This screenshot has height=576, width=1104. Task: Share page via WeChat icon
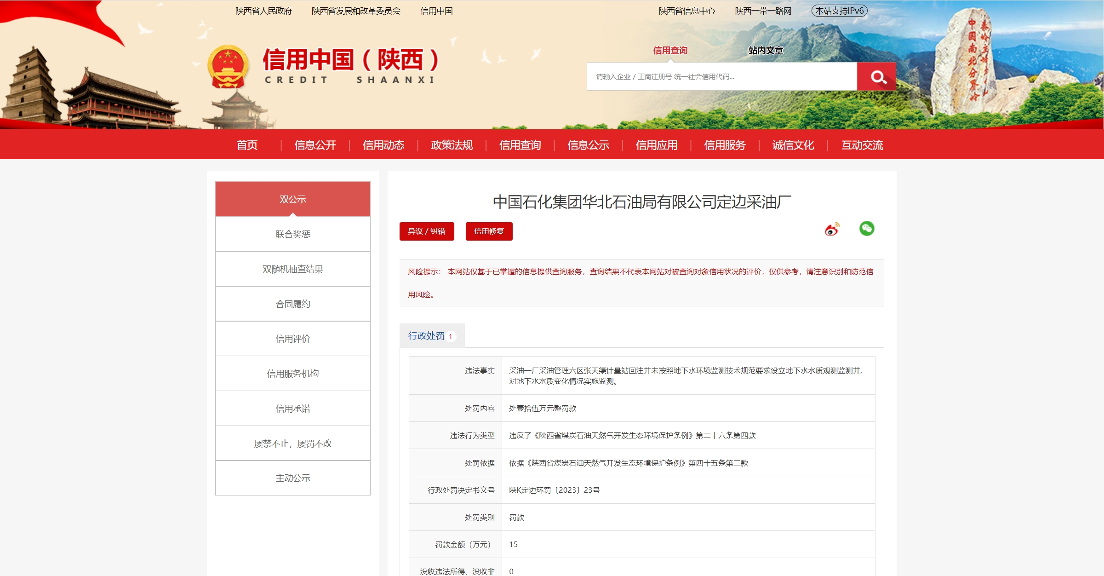click(867, 229)
